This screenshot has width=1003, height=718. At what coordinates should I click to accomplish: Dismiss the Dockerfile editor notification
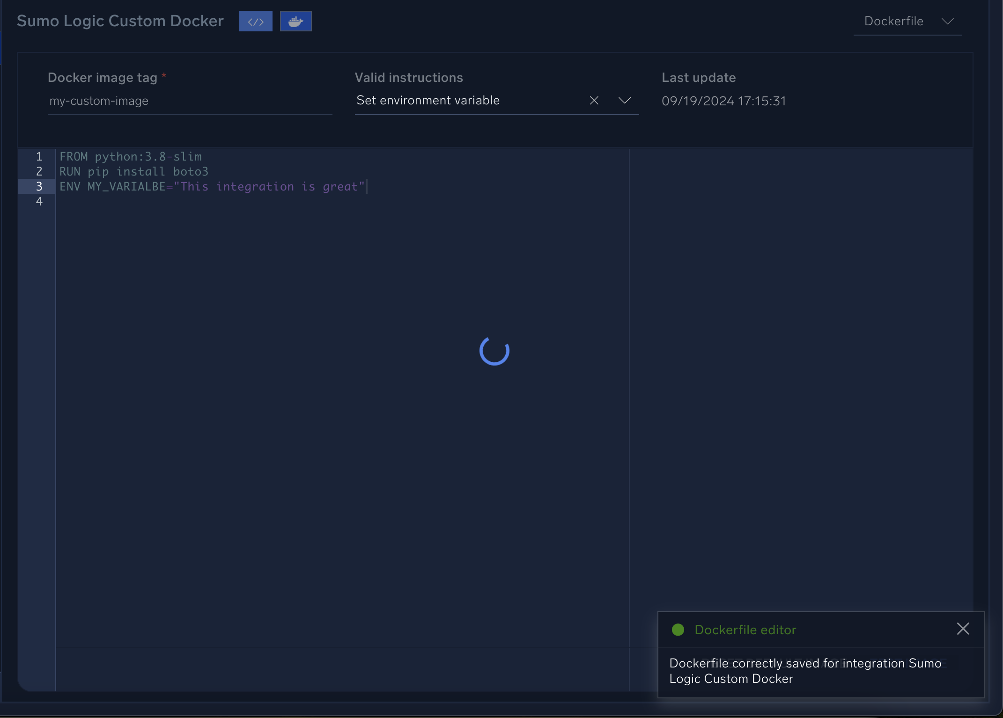(963, 629)
